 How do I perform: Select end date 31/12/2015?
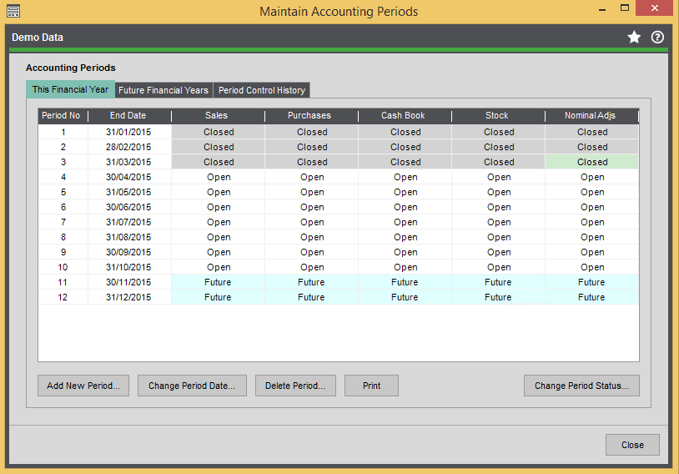(x=128, y=297)
